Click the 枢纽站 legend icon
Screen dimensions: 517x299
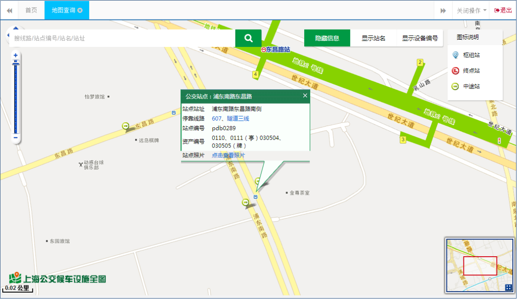(x=455, y=55)
